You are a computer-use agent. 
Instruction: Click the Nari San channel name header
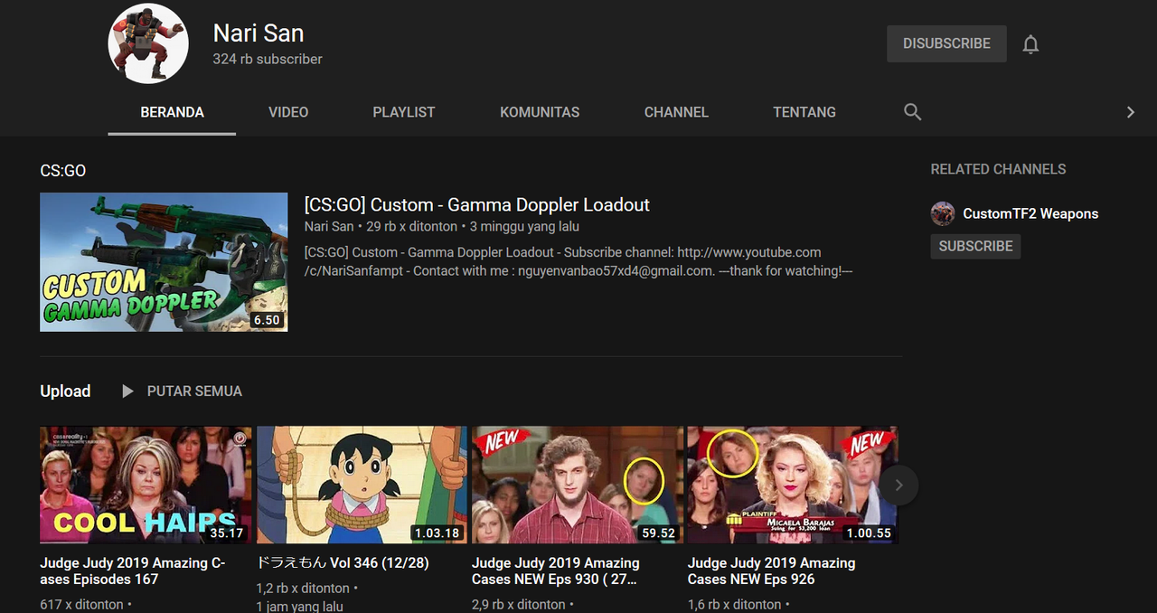point(259,33)
